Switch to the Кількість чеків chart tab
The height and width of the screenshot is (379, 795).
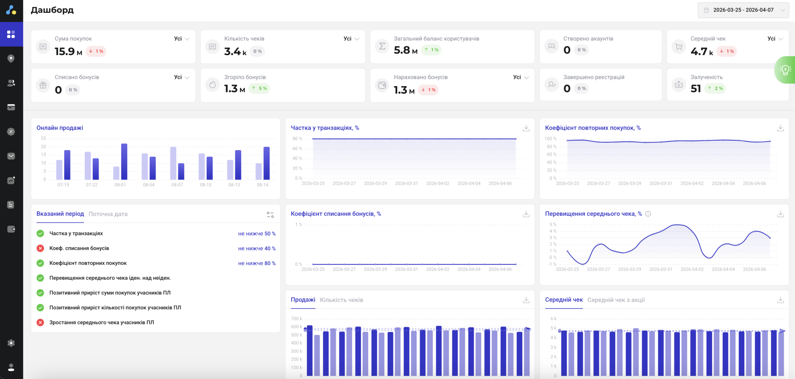tap(341, 300)
